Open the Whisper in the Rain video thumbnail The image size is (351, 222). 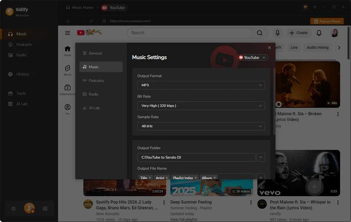299,173
